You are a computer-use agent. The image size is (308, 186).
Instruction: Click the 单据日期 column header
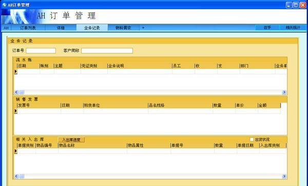tap(248, 145)
